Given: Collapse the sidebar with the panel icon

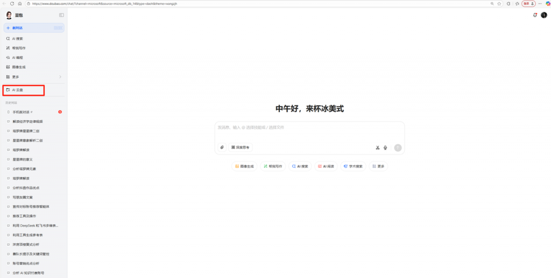Looking at the screenshot, I should pyautogui.click(x=61, y=15).
